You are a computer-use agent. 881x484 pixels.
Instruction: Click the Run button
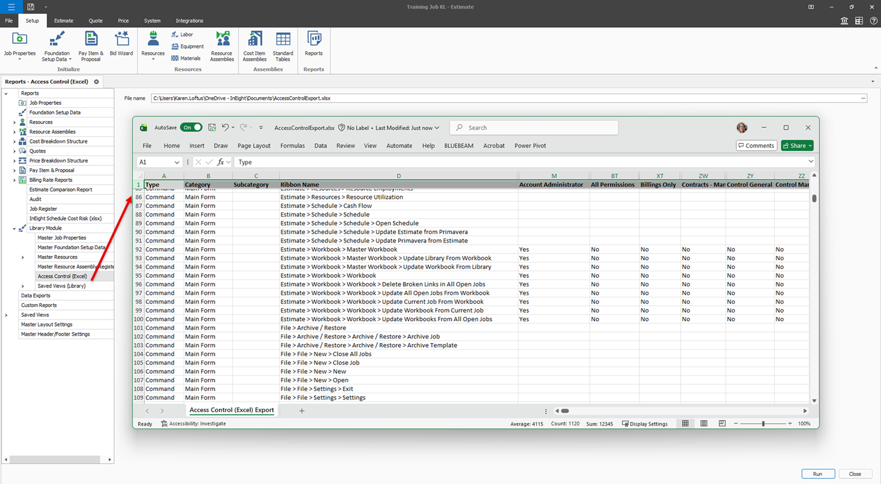point(817,474)
